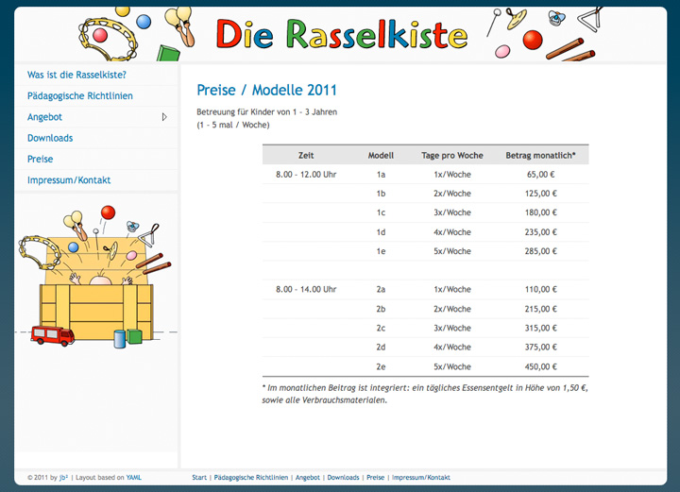
Task: Click the red ball in the header's right side
Action: pos(533,40)
